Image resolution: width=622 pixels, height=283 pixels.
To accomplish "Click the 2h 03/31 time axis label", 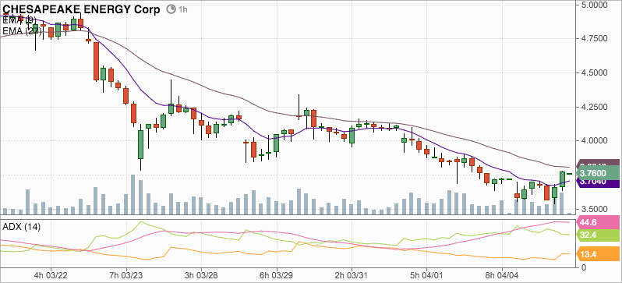I will point(352,275).
